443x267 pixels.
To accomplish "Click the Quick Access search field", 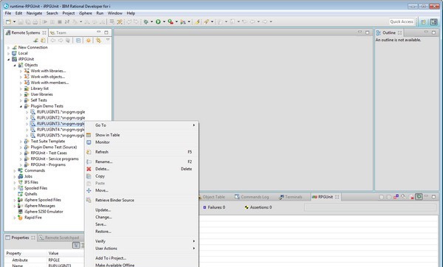I will point(402,21).
